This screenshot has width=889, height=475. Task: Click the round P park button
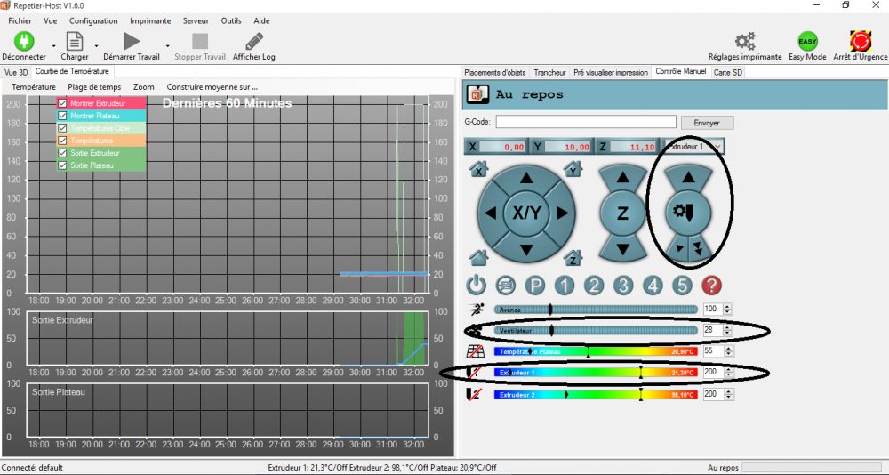click(534, 285)
